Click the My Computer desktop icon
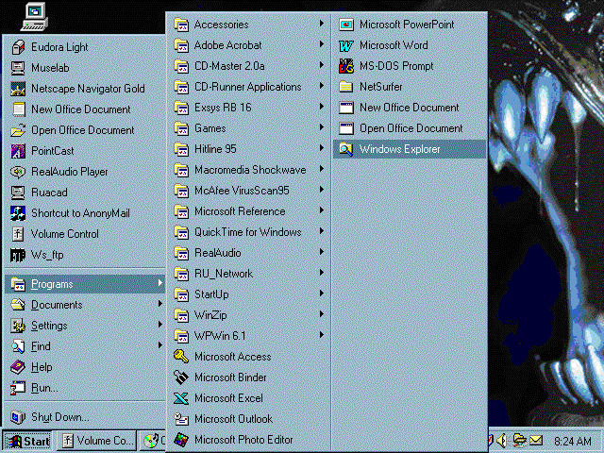The width and height of the screenshot is (604, 453). pos(34,17)
